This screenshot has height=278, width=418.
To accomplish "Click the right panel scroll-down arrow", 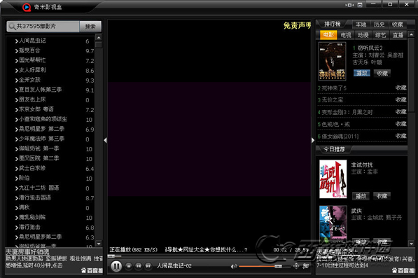I will [x=411, y=244].
